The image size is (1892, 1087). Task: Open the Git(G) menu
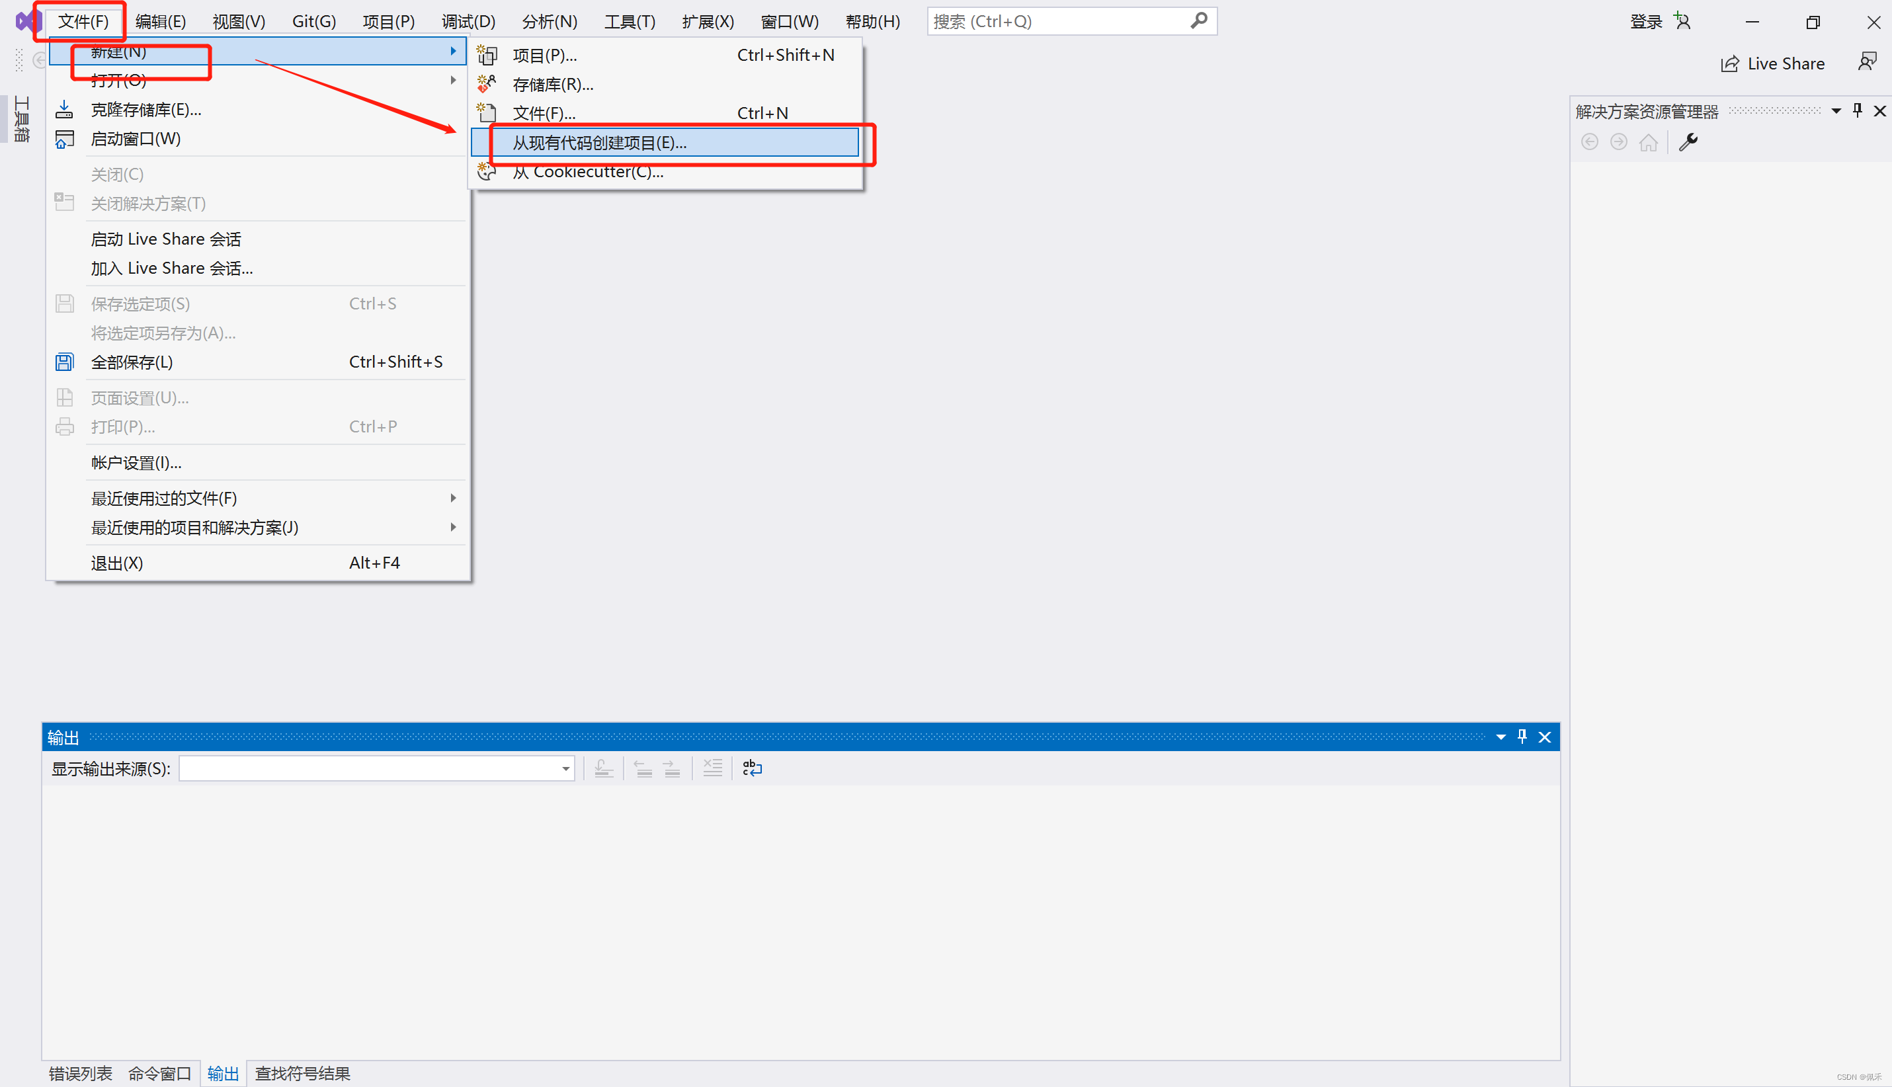[x=313, y=21]
